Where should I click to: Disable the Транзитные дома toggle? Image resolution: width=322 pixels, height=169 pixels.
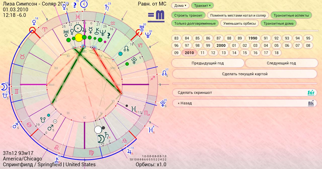[x=278, y=23]
